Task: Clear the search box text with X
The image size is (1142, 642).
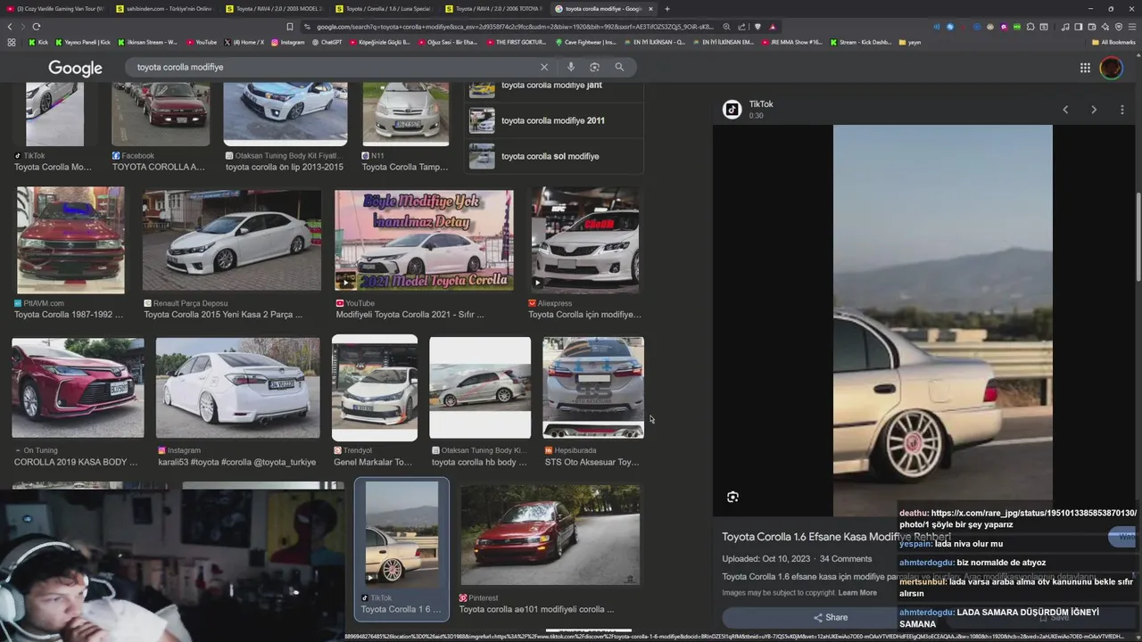Action: click(x=544, y=67)
